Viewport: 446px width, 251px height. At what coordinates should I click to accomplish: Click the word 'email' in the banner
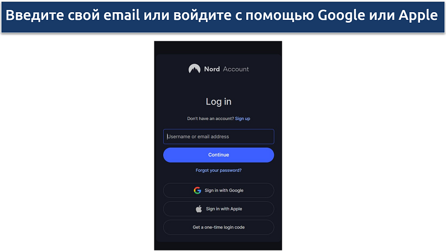click(x=121, y=15)
